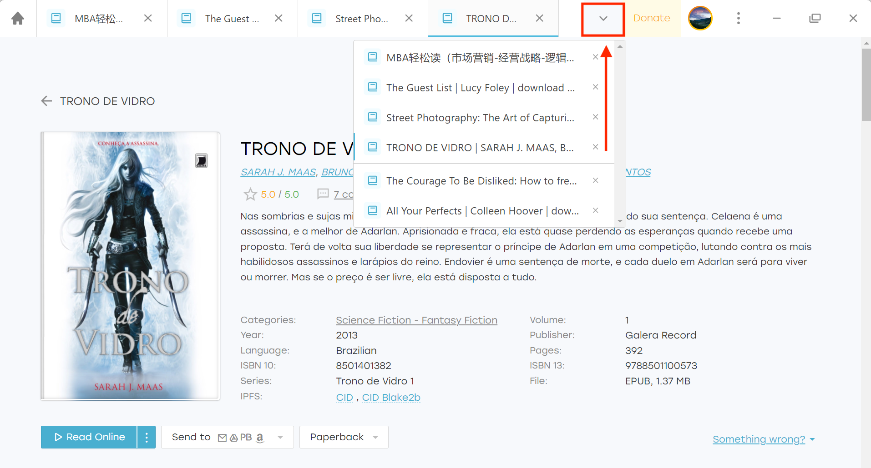Select series text Trono de Vidro 1
Screen dimensions: 871x468
[x=375, y=381]
